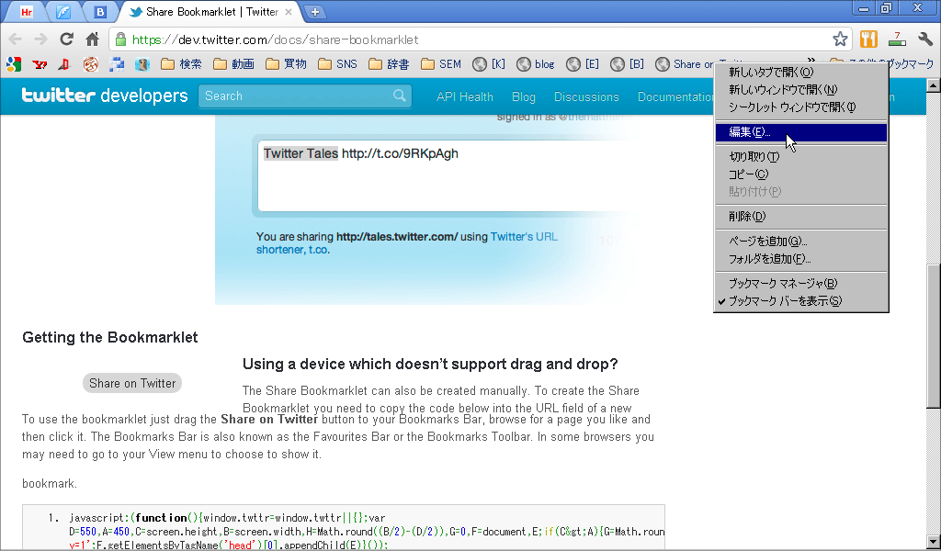The width and height of the screenshot is (941, 551).
Task: Choose 新しいウィンドウで開く from the menu
Action: 801,90
